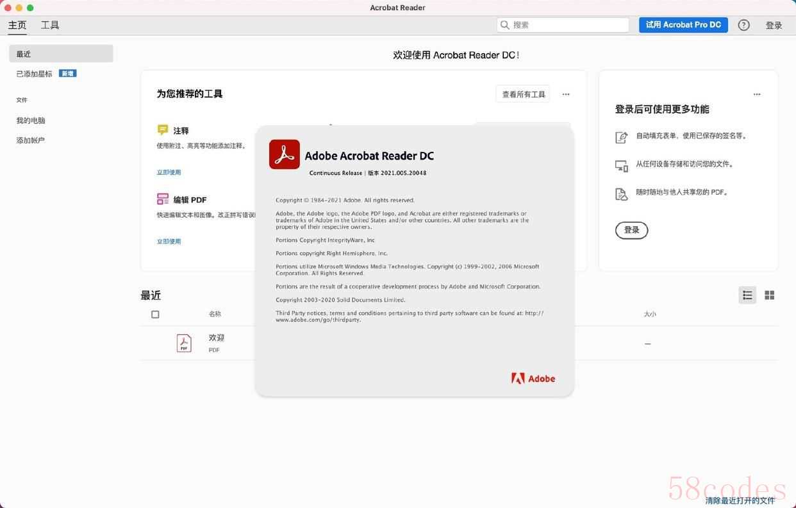This screenshot has height=508, width=796.
Task: Click the 编辑 PDF tool icon
Action: (163, 199)
